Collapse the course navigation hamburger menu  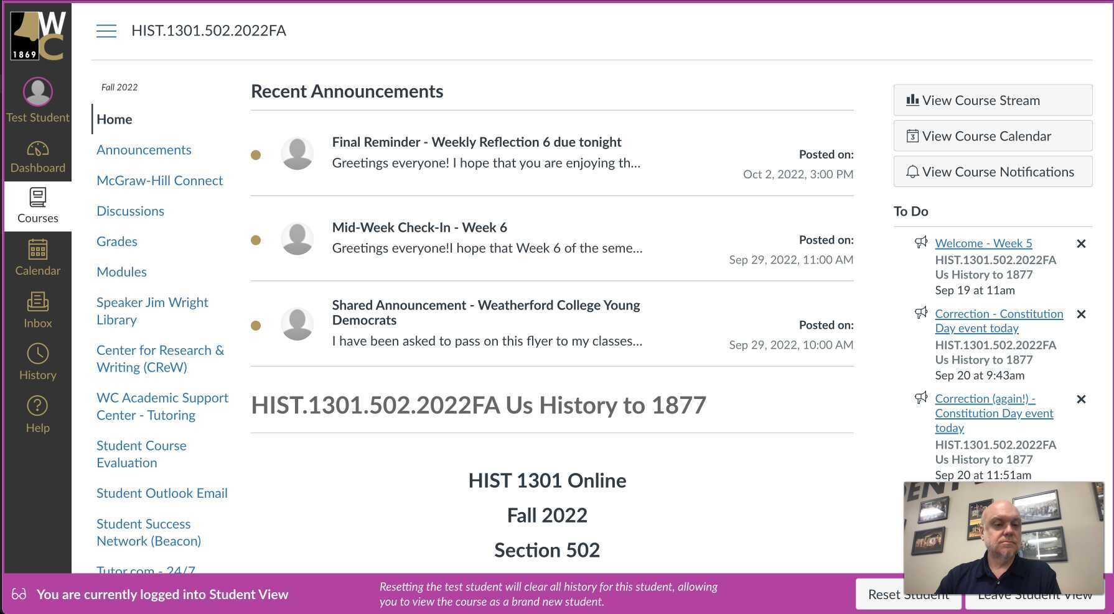pos(106,31)
